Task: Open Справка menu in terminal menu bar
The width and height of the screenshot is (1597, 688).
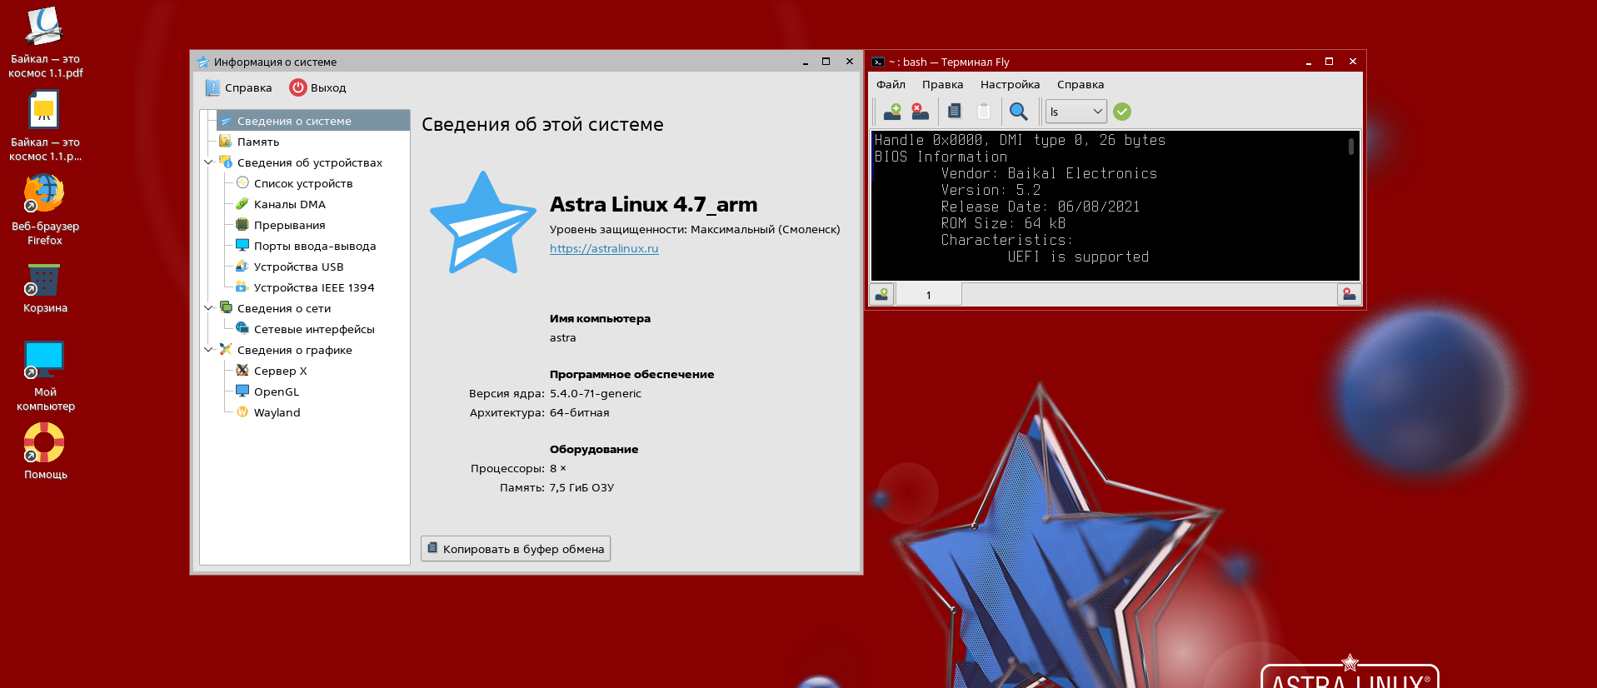Action: [1080, 84]
